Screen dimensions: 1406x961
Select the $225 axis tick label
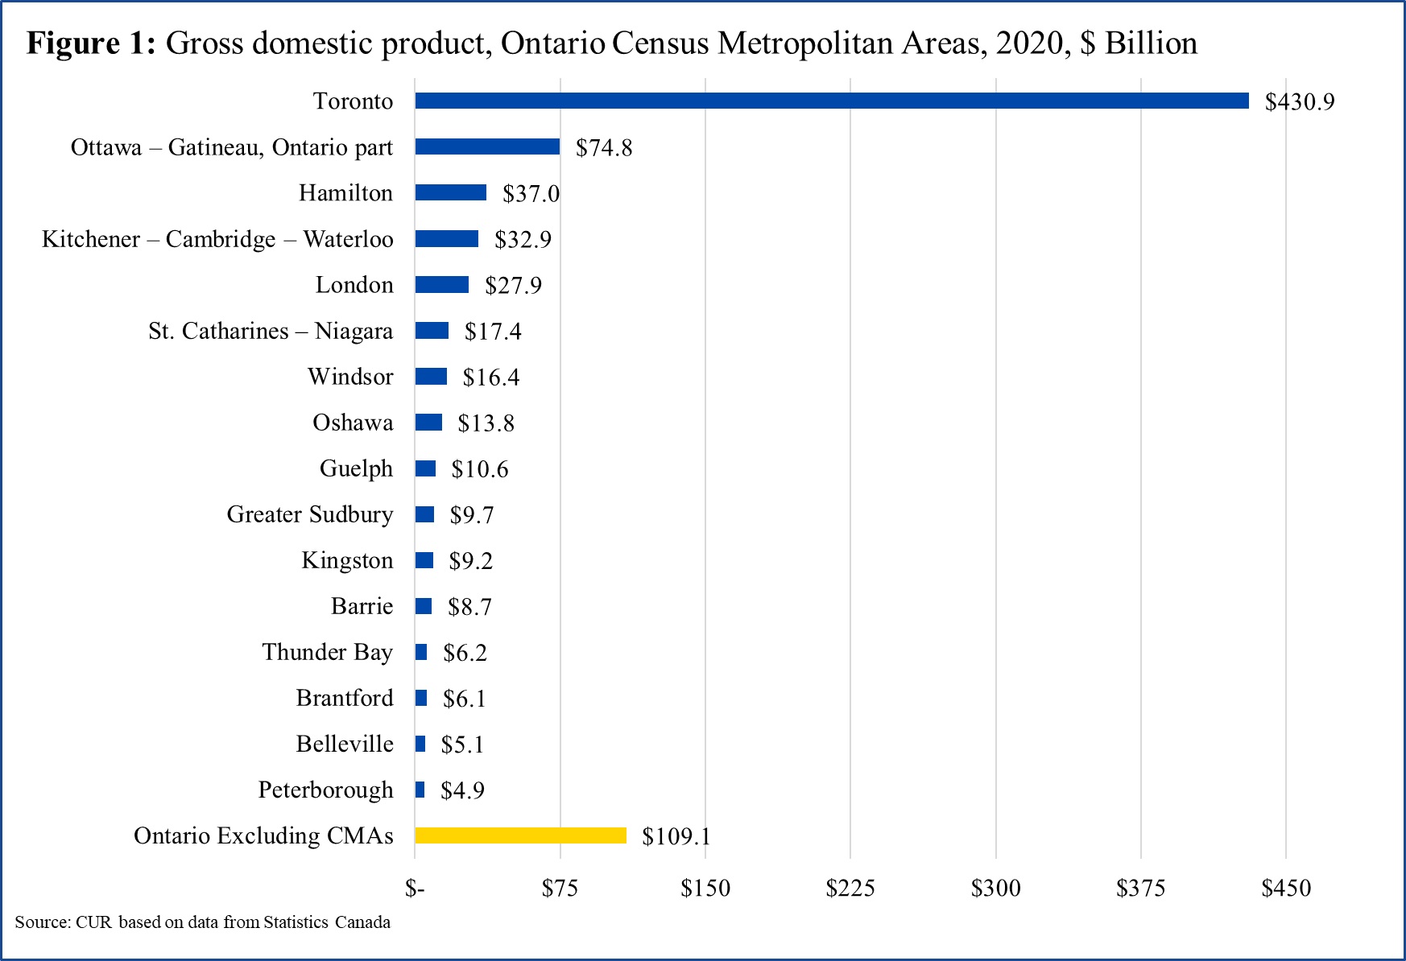click(x=850, y=888)
